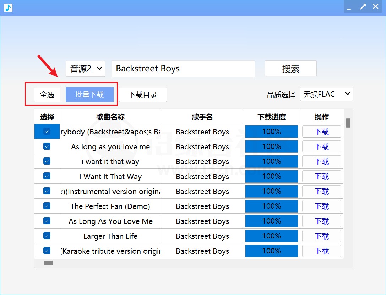Open the 音源2 source dropdown

pyautogui.click(x=86, y=69)
